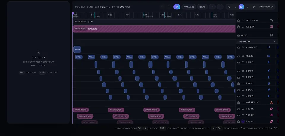285x136 pixels.
Task: Select the מילים 5 track name
Action: coord(249,90)
